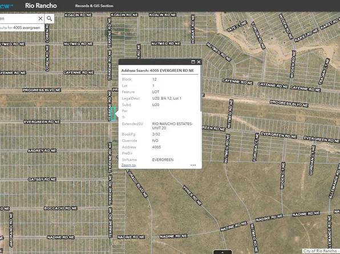Viewport: 340px width, 254px height.
Task: Click the highlighted teal parcel on map
Action: click(x=113, y=114)
